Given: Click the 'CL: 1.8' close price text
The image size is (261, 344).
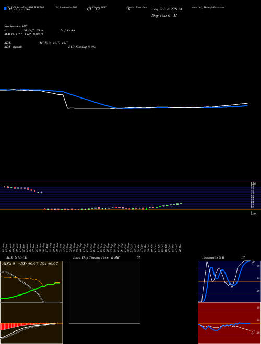Looking at the screenshot, I should point(93,9).
